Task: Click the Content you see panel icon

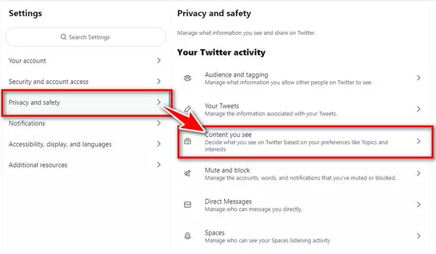Action: tap(187, 141)
